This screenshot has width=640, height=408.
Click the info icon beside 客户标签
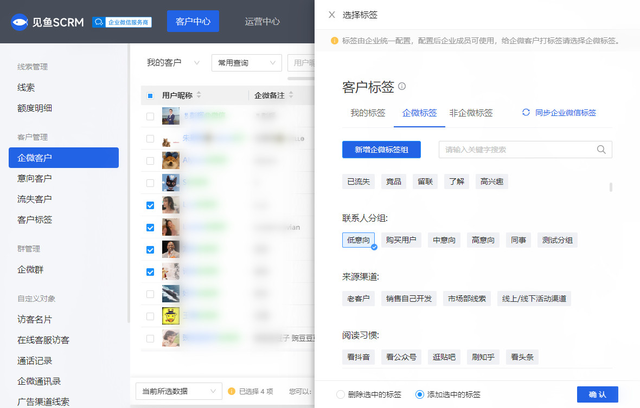click(x=402, y=86)
